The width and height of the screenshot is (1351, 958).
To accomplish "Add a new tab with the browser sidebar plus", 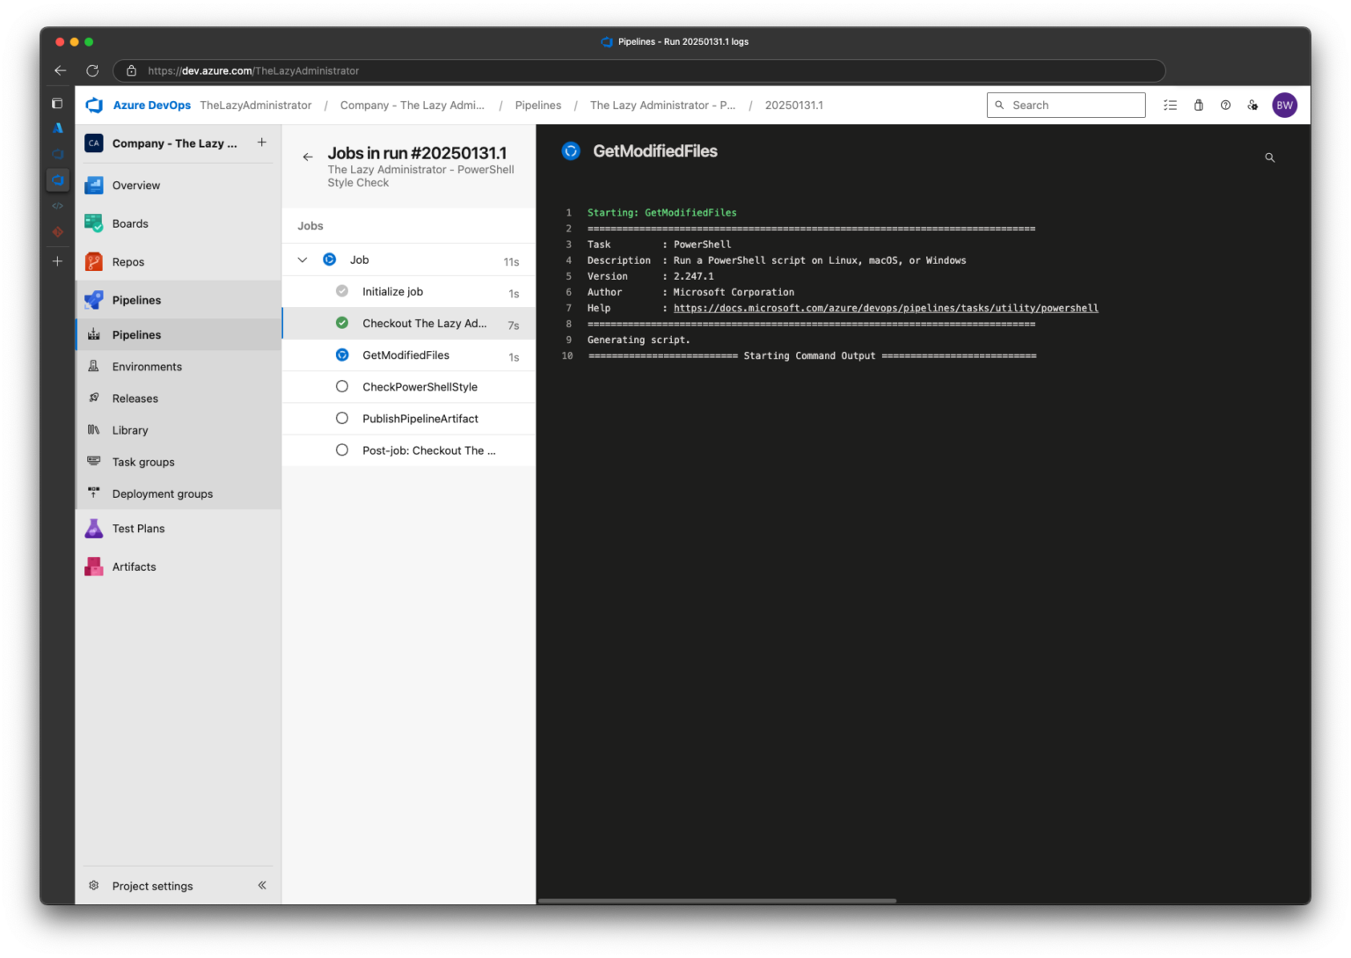I will coord(57,261).
